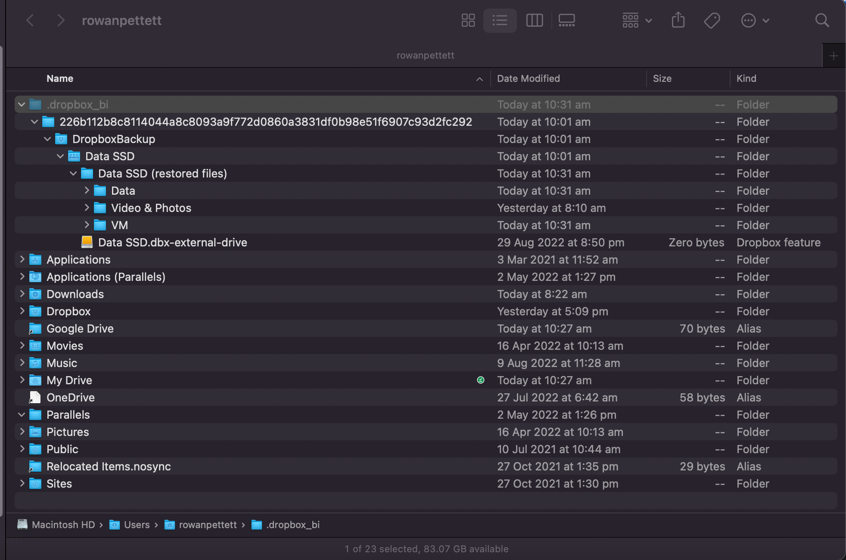Select the Google Drive alias icon
846x560 pixels.
coord(35,329)
